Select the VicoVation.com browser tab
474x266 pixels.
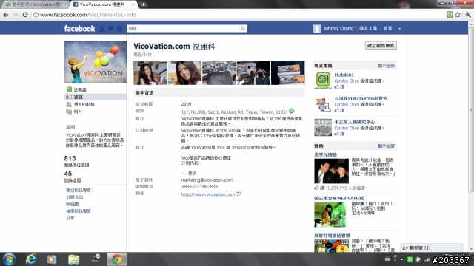[102, 4]
